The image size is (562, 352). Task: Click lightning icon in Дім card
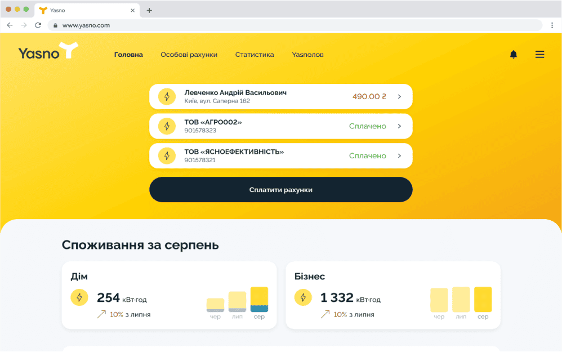(79, 297)
